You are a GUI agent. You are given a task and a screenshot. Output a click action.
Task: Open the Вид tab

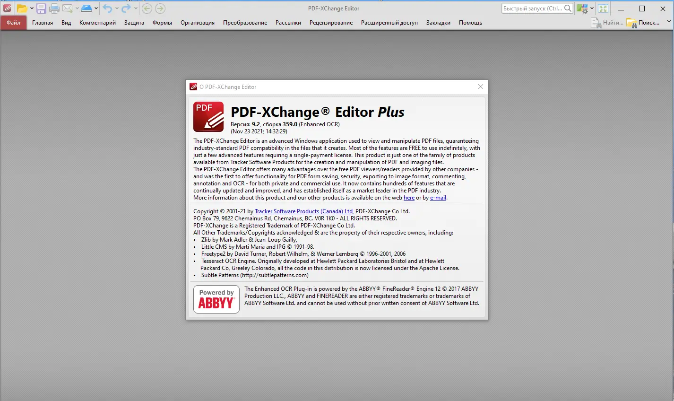66,23
